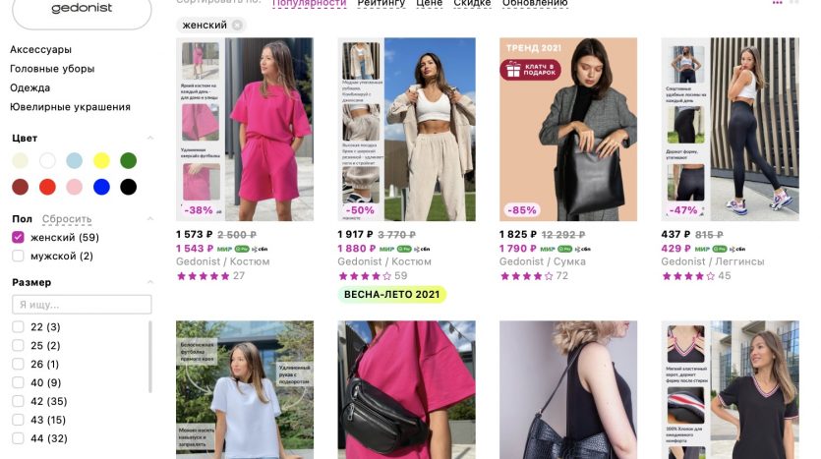Collapse the Размер filter section

click(x=150, y=282)
